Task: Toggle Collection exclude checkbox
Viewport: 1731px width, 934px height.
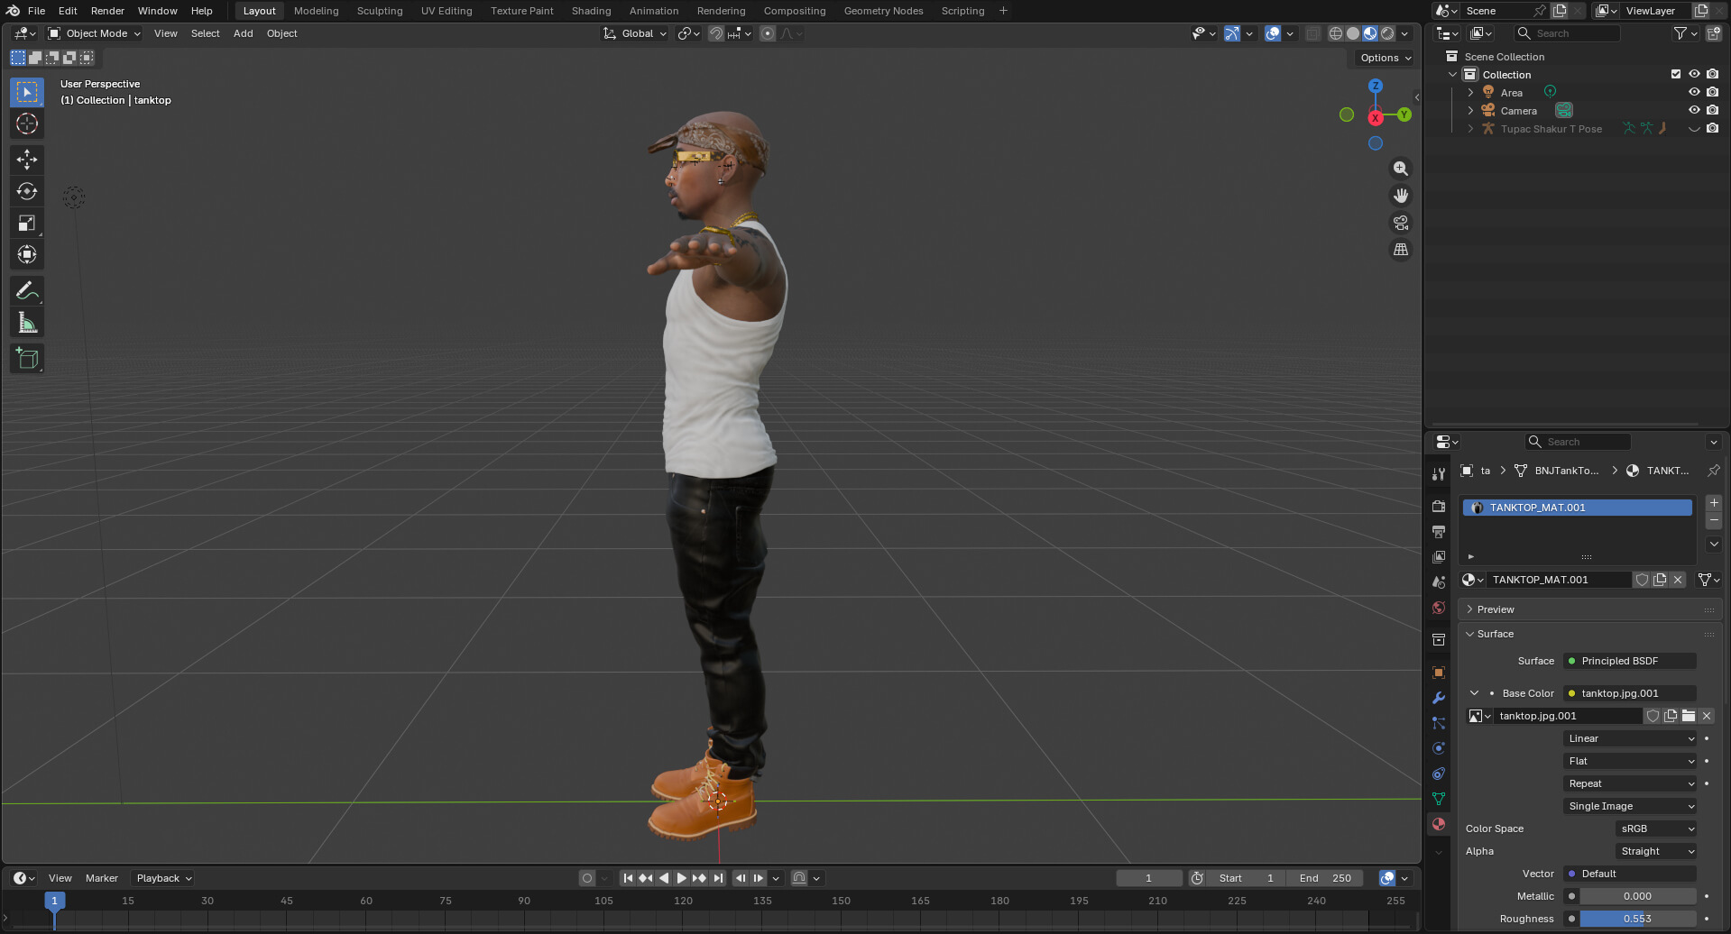Action: point(1676,74)
